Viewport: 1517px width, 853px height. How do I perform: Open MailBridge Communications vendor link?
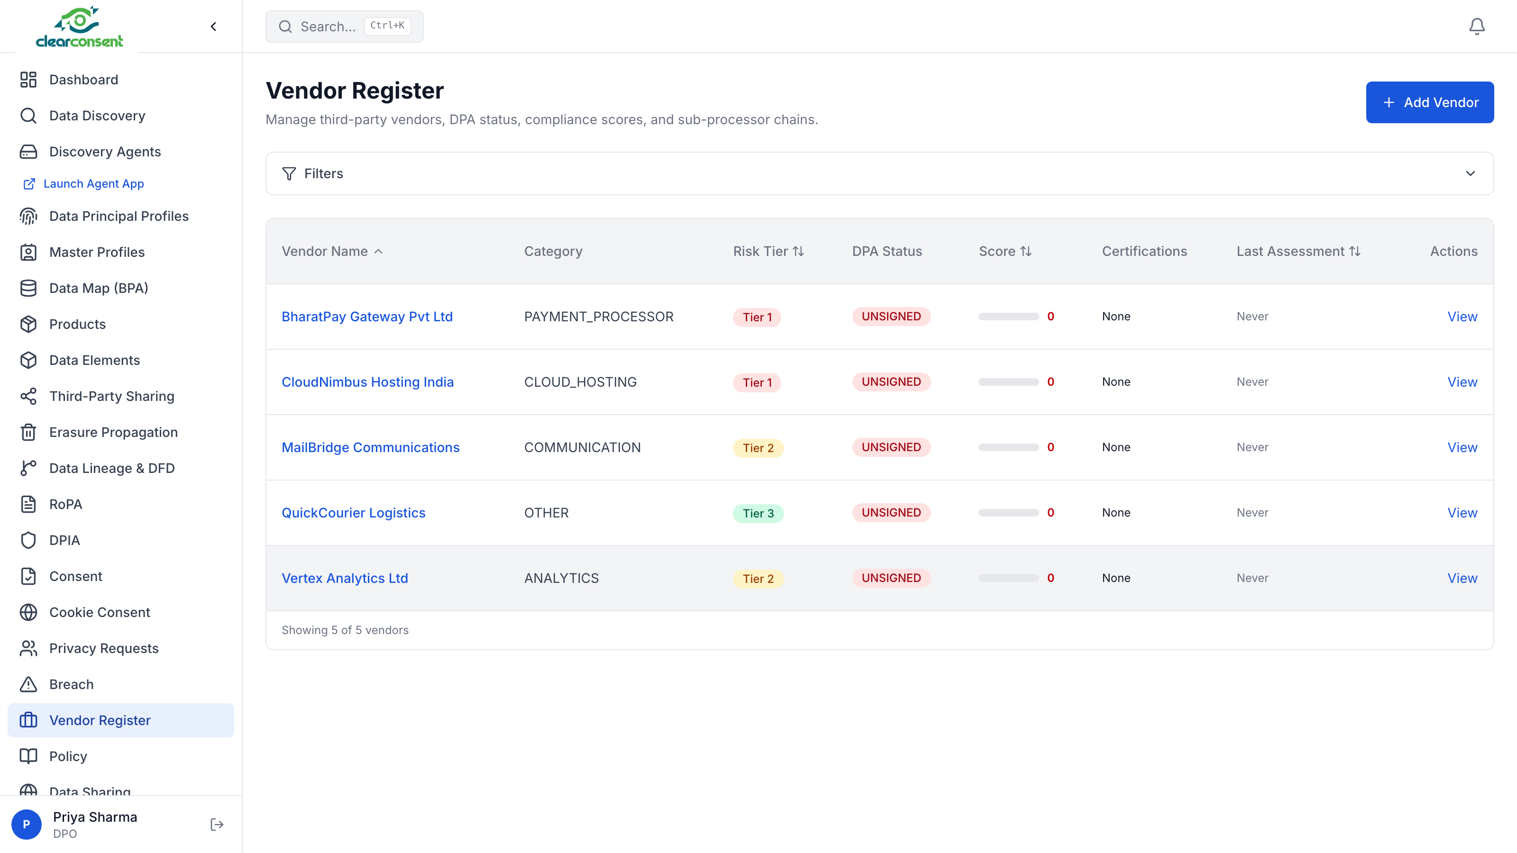(x=370, y=447)
